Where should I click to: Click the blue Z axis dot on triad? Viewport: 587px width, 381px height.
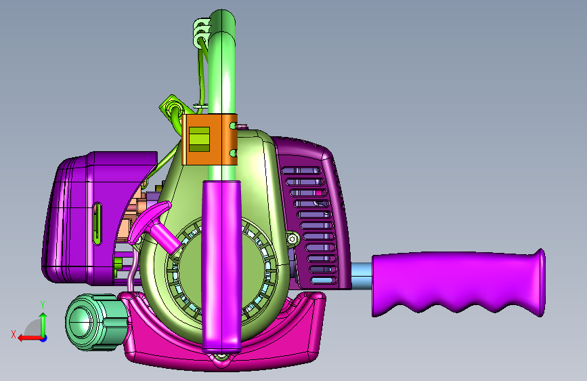[44, 338]
